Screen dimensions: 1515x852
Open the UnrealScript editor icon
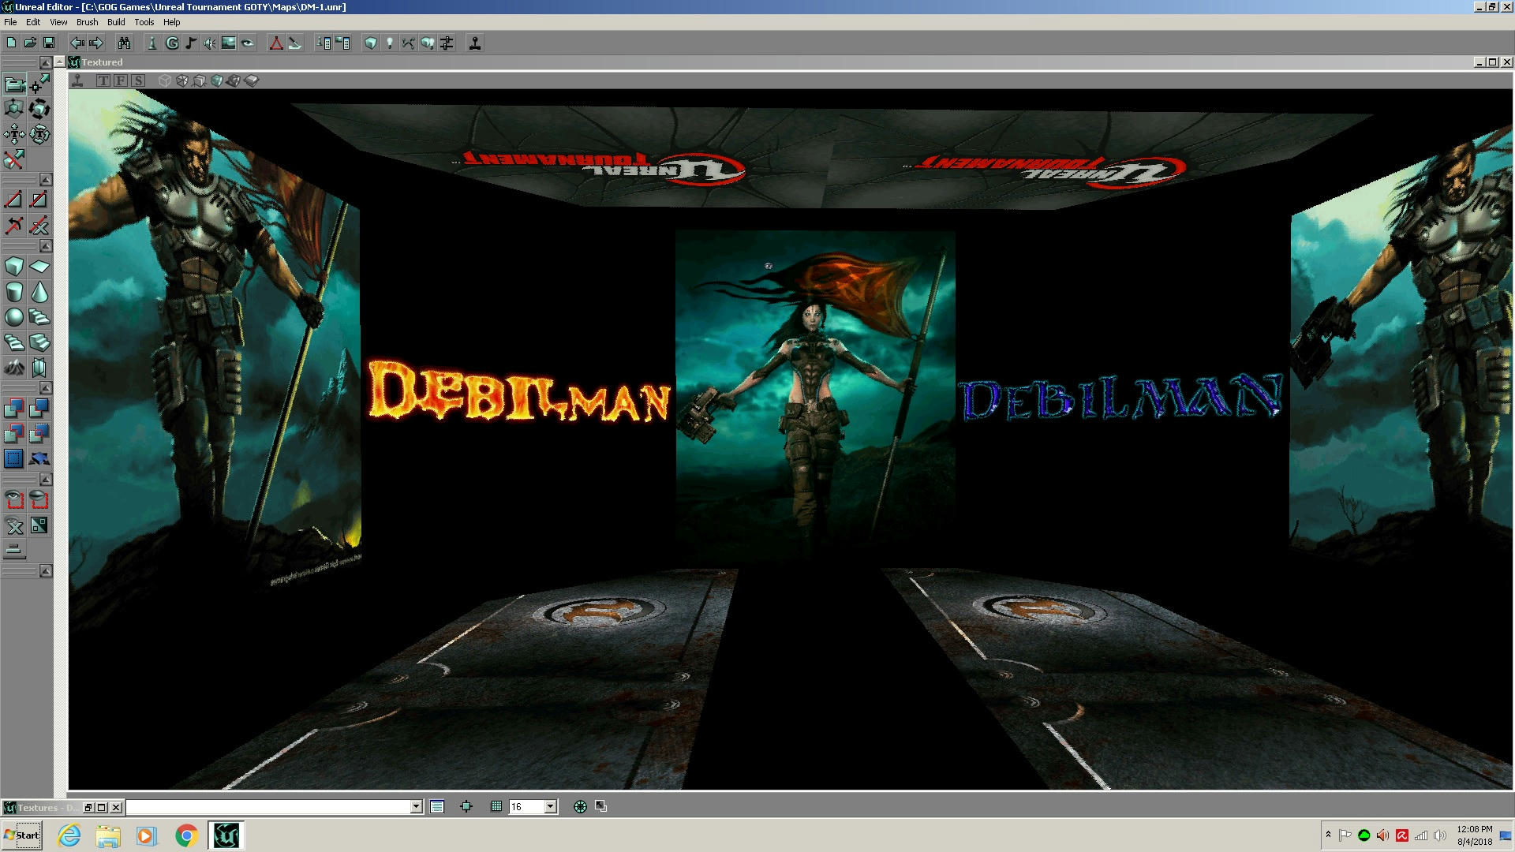click(295, 43)
